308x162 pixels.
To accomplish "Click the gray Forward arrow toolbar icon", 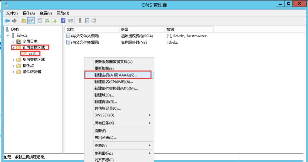I will 14,21.
